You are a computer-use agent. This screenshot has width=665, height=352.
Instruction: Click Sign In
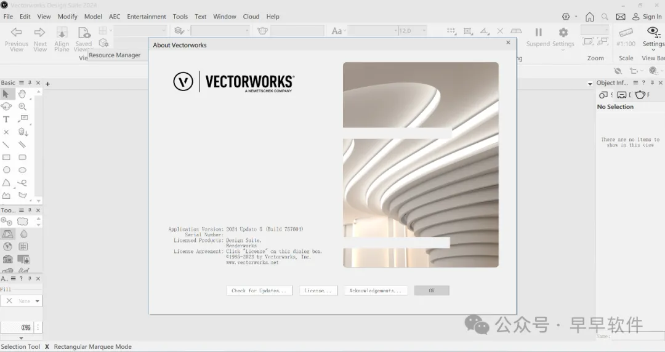tap(647, 17)
